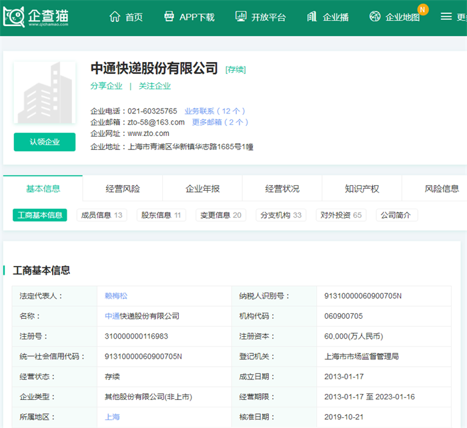The height and width of the screenshot is (428, 467).
Task: Click organization code 060900705
Action: coord(344,316)
